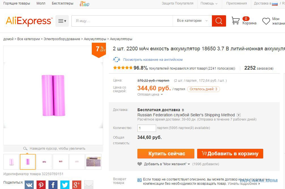Share the product by email envelope icon
285x189 pixels.
pos(89,185)
